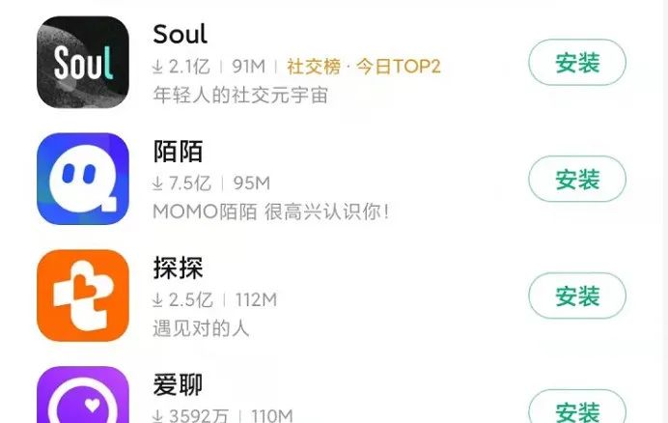668x423 pixels.
Task: Tap the MOMO 陌陌 app icon
Action: [83, 179]
